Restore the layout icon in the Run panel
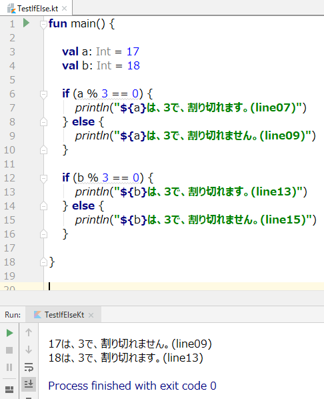Screen dimensions: 324x399 9,390
